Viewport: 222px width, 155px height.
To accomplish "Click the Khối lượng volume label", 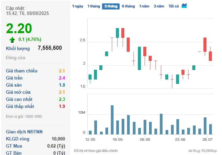I will [18, 48].
